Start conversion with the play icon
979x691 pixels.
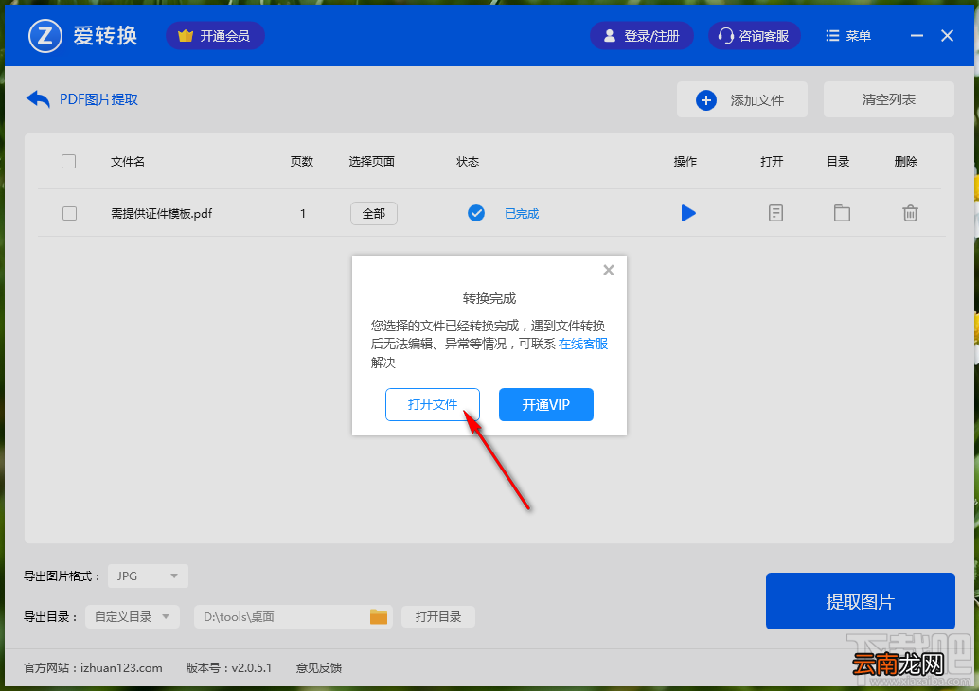(x=688, y=214)
